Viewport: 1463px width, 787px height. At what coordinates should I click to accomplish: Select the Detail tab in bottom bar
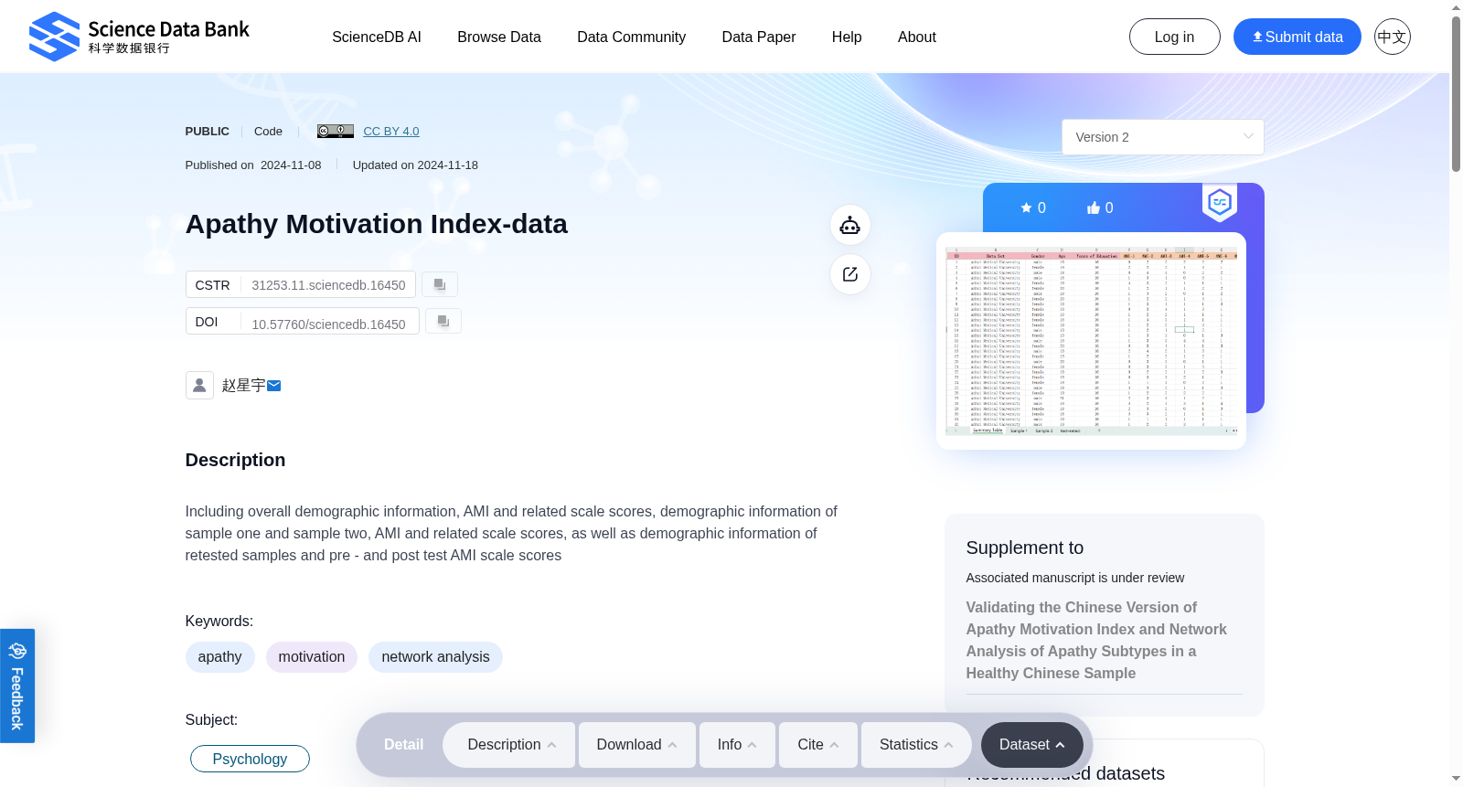pyautogui.click(x=403, y=745)
